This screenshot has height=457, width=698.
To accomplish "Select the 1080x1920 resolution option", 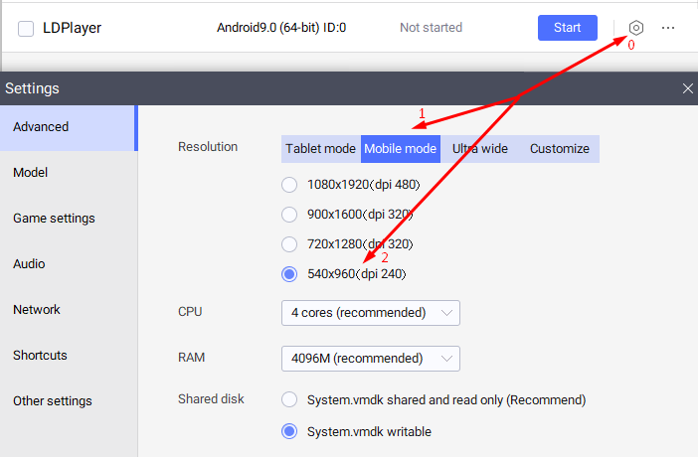I will pyautogui.click(x=289, y=184).
